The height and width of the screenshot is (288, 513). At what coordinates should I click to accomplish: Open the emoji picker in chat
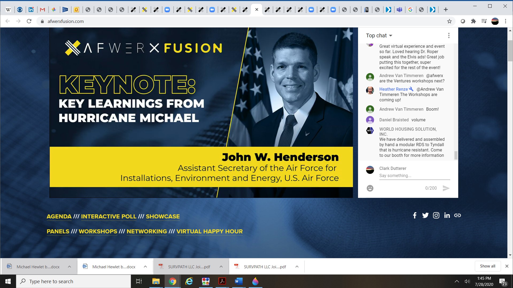370,188
